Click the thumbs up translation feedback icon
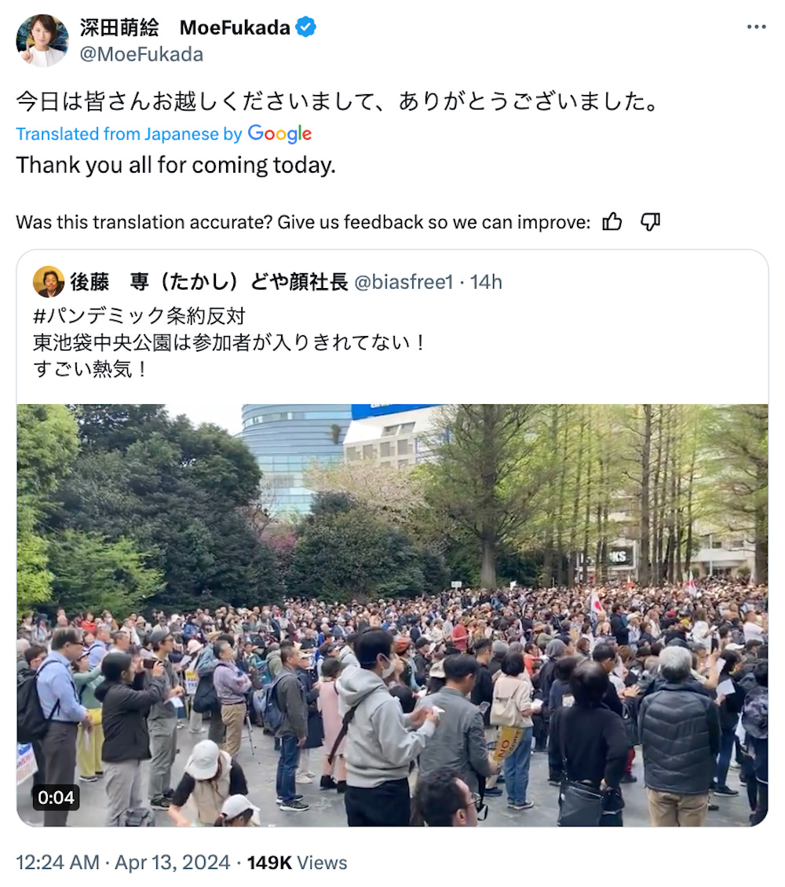Image resolution: width=785 pixels, height=887 pixels. 612,221
